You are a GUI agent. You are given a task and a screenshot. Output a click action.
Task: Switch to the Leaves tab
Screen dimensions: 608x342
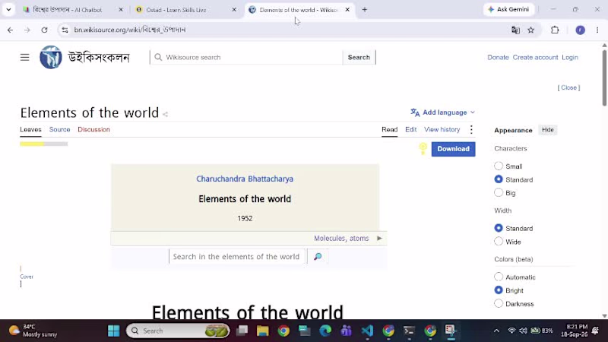point(30,129)
